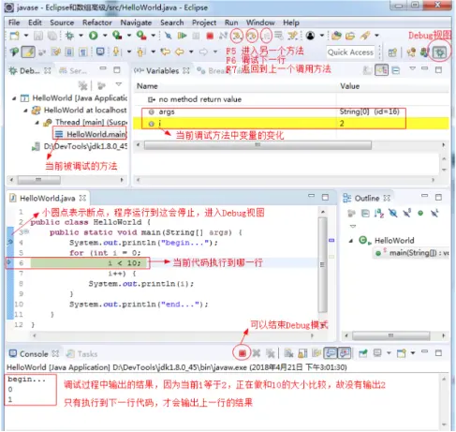Open the Window menu
Viewport: 456px width, 432px height.
[260, 22]
